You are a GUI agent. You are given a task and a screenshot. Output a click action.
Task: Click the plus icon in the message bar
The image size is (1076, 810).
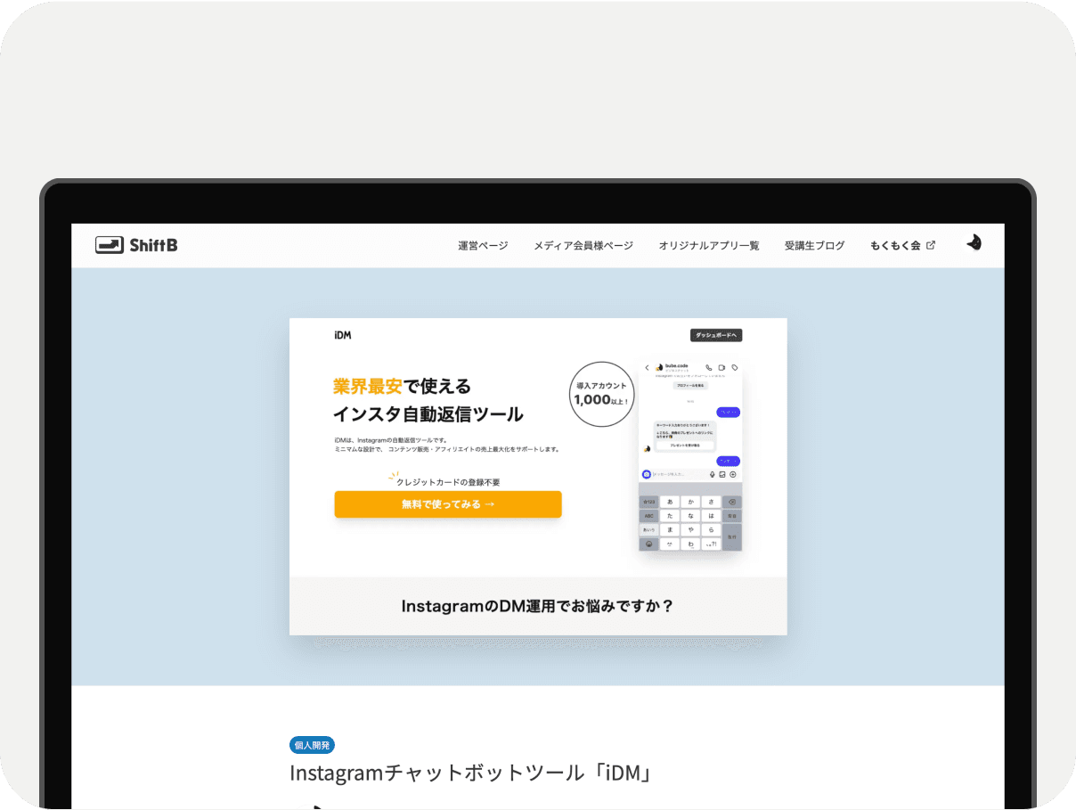pyautogui.click(x=733, y=474)
